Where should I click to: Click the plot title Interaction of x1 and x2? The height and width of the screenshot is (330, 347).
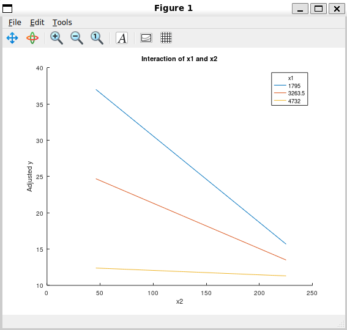coord(179,59)
